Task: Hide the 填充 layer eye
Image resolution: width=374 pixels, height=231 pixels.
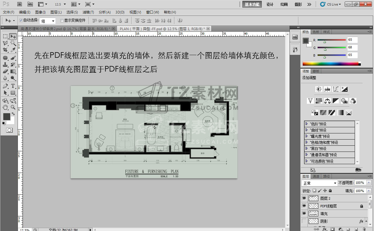Action: (x=304, y=213)
